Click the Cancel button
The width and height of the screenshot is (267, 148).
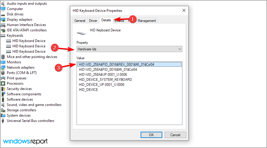(x=175, y=135)
